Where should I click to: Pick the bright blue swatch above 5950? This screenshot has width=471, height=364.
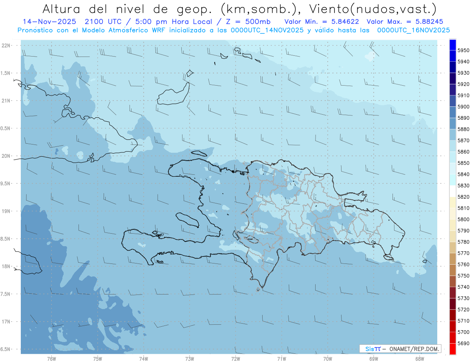[x=453, y=45]
